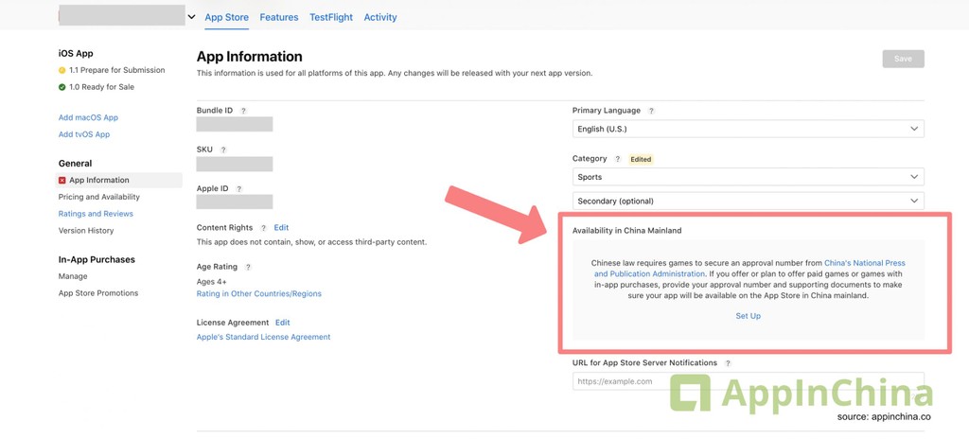Click Set Up for China Mainland availability
969x439 pixels.
click(748, 316)
